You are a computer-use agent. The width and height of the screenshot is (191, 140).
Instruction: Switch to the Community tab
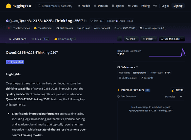click(65, 39)
